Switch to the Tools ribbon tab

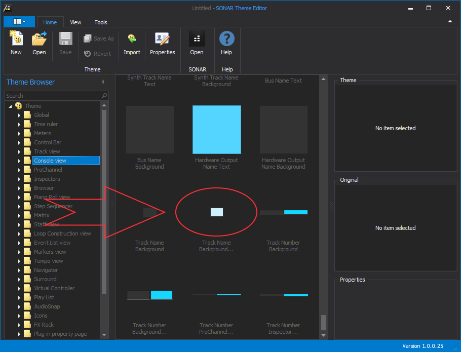[101, 22]
